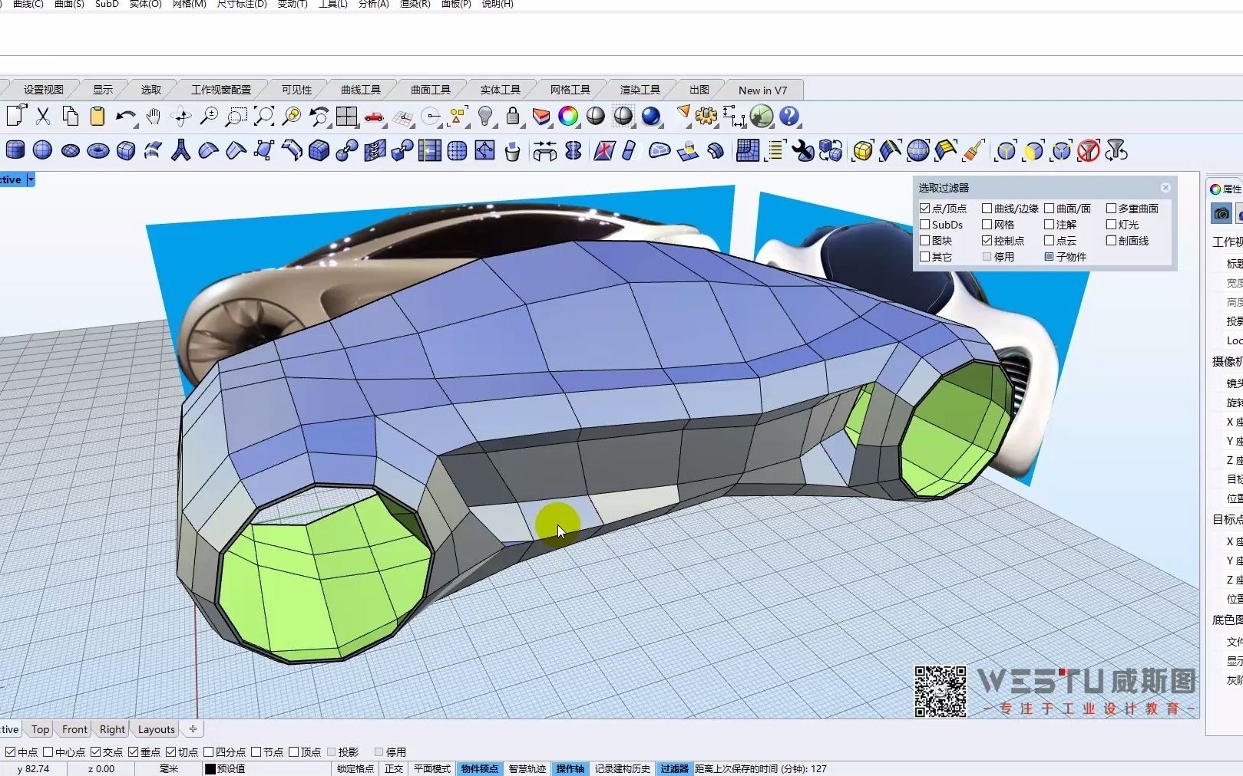This screenshot has height=776, width=1243.
Task: Click the color wheel icon in toolbar
Action: (568, 117)
